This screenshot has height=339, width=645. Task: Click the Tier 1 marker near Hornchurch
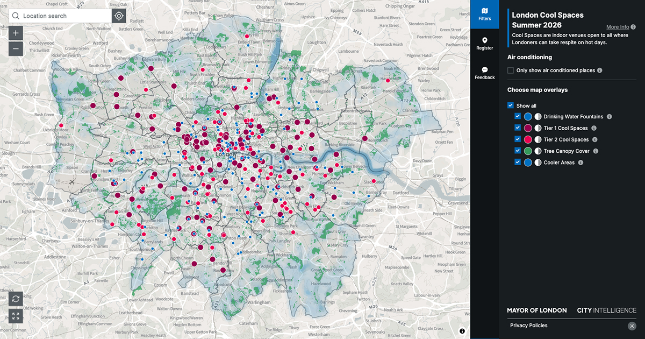tap(364, 138)
